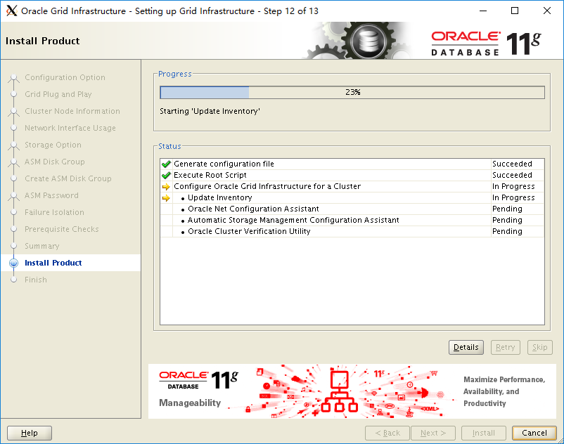Select Grid Plug and Play step
Screen dimensions: 564x444
[x=58, y=94]
